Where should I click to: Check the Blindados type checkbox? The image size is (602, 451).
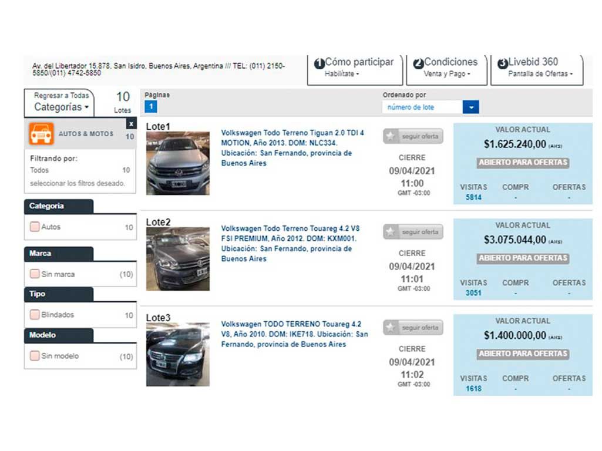point(35,314)
